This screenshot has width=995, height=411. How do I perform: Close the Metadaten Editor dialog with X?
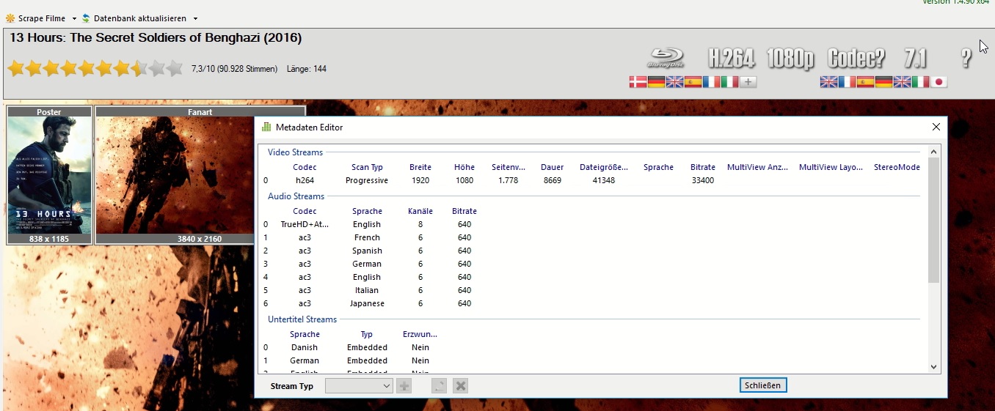[936, 127]
